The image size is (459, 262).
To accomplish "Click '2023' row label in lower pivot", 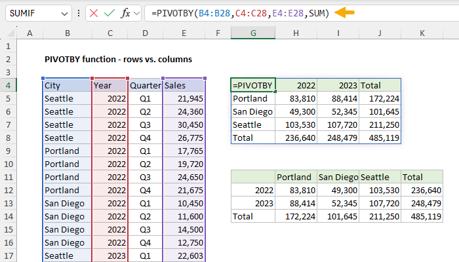I will (x=253, y=203).
